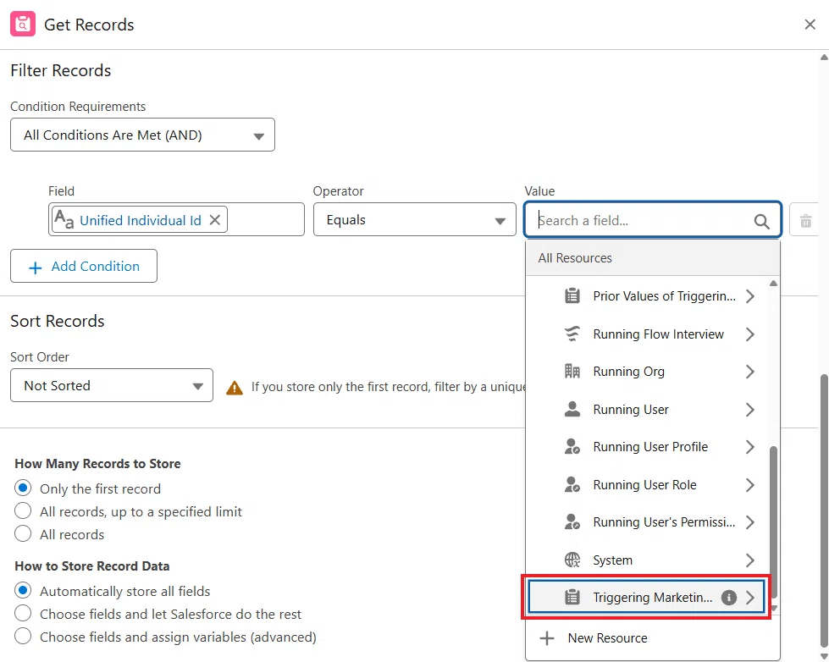This screenshot has width=829, height=662.
Task: Click the Running User person icon
Action: coord(572,409)
